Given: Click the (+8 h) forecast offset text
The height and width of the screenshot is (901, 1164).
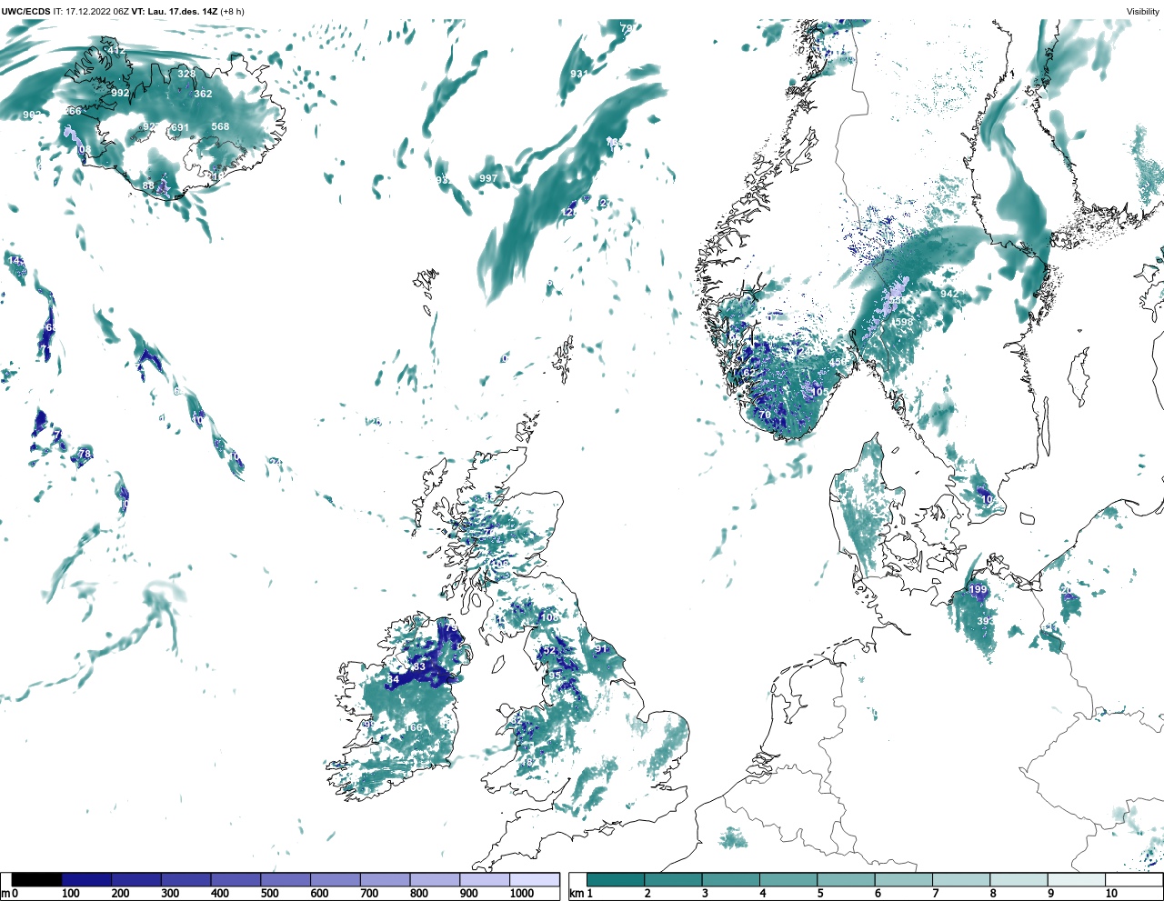Looking at the screenshot, I should [x=233, y=12].
